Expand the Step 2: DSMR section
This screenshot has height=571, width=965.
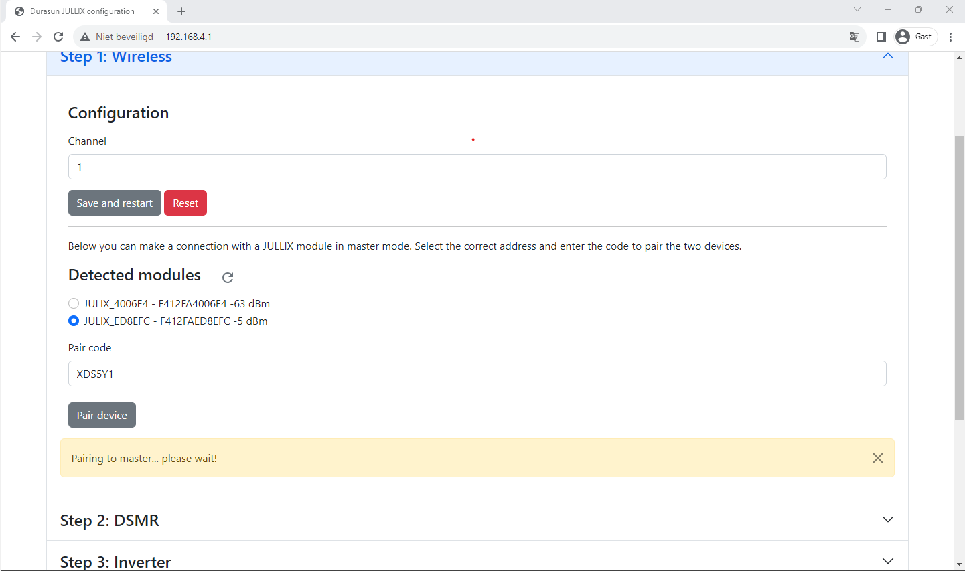[x=888, y=519]
